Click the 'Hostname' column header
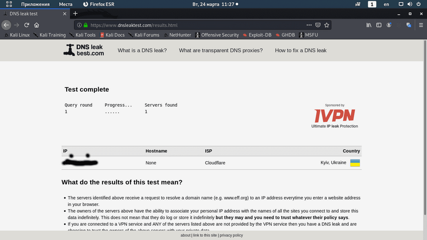The image size is (427, 240). coord(156,151)
